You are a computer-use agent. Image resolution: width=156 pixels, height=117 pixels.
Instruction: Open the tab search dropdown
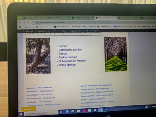[19, 18]
